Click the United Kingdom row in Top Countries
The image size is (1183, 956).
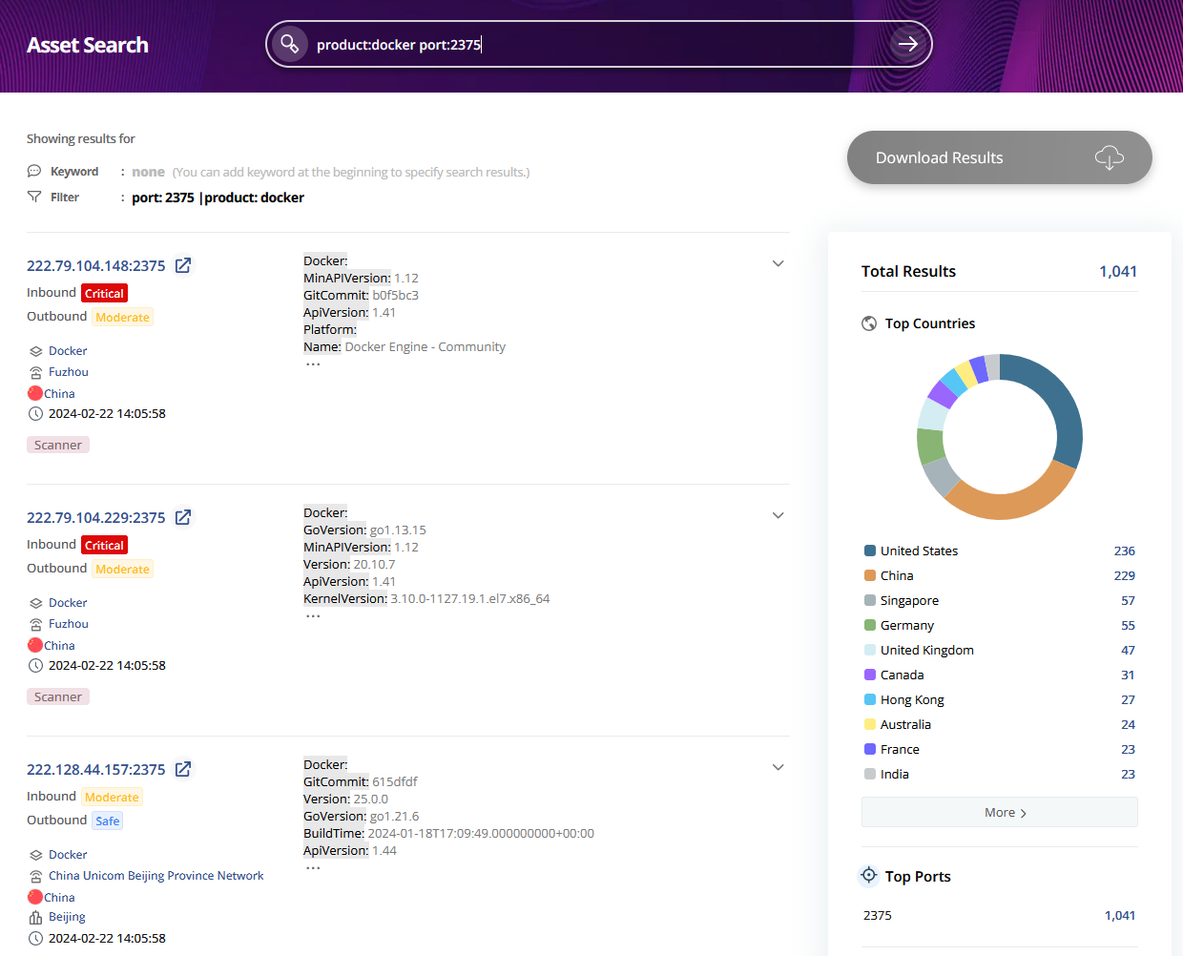coord(1000,650)
